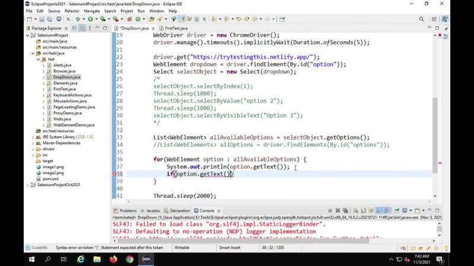The width and height of the screenshot is (474, 266).
Task: Click the Previous Annotation toolbar icon
Action: [226, 19]
